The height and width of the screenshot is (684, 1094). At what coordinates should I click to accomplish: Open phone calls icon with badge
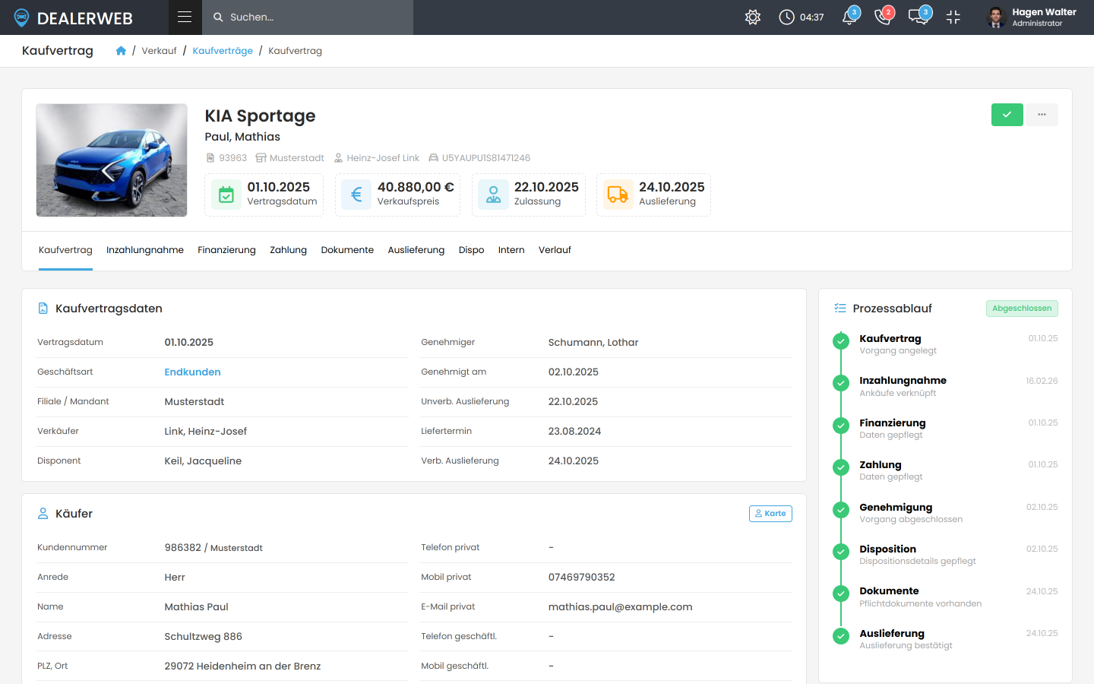pyautogui.click(x=884, y=17)
